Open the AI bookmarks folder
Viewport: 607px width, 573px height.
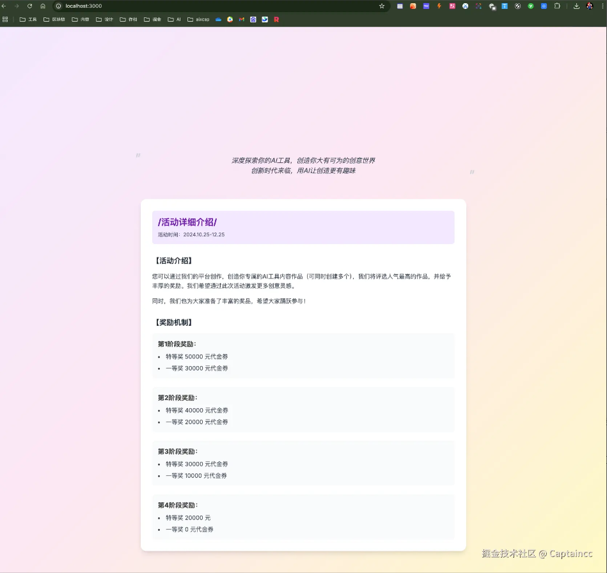click(174, 19)
